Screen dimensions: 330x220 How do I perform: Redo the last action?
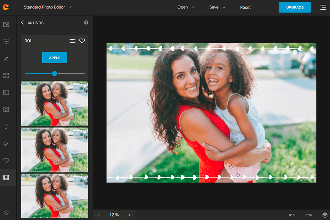coord(308,215)
